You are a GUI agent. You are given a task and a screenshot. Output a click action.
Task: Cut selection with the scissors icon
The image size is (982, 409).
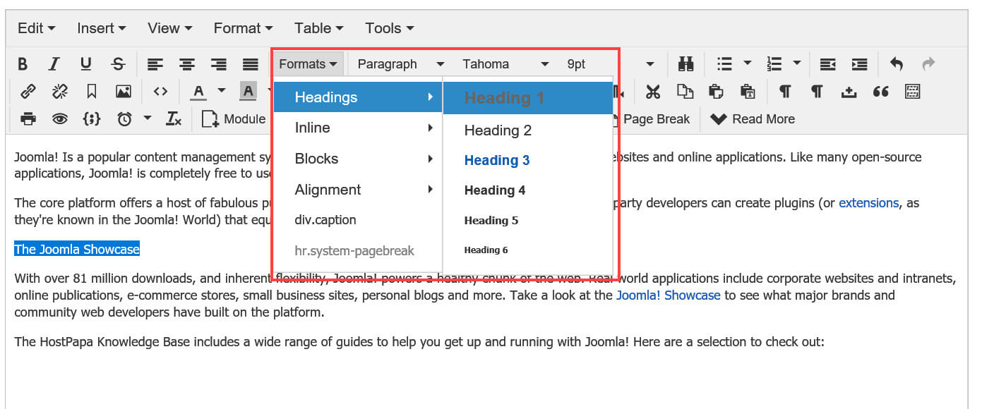tap(653, 92)
